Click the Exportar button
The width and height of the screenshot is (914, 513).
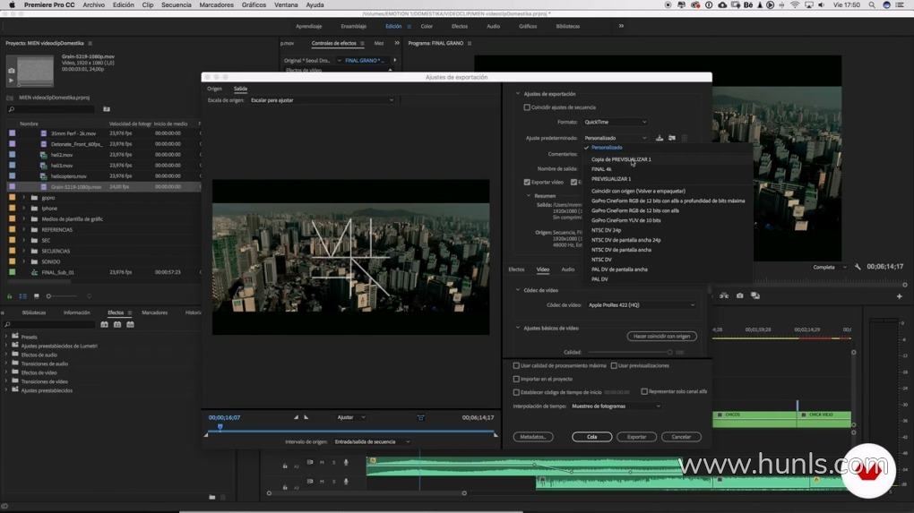[636, 437]
